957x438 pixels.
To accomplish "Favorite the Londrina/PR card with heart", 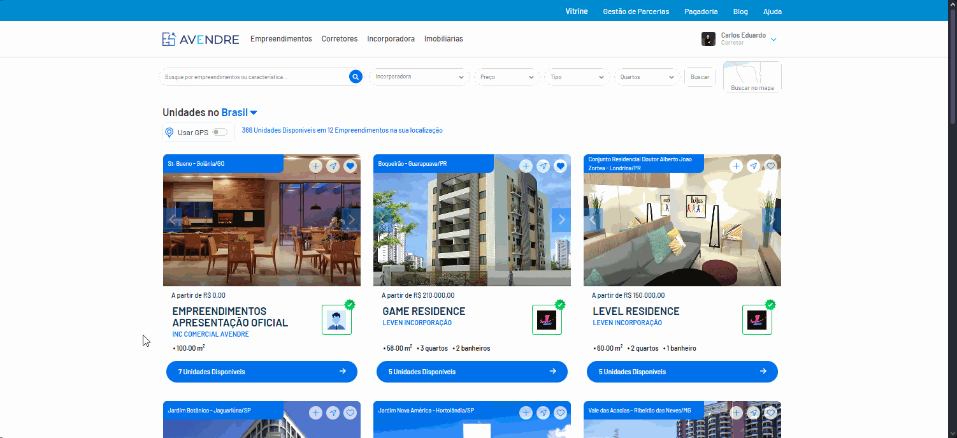I will click(770, 166).
